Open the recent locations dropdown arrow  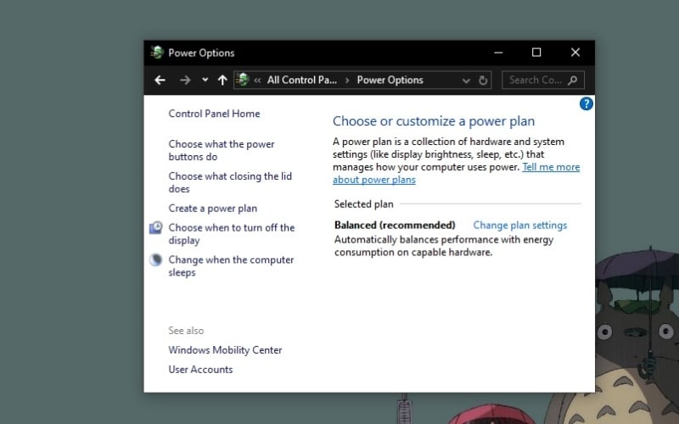pyautogui.click(x=205, y=81)
